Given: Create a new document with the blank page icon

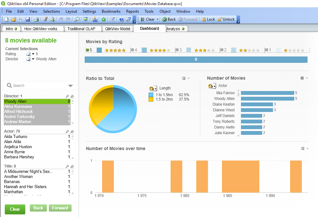Looking at the screenshot, I should (x=6, y=19).
